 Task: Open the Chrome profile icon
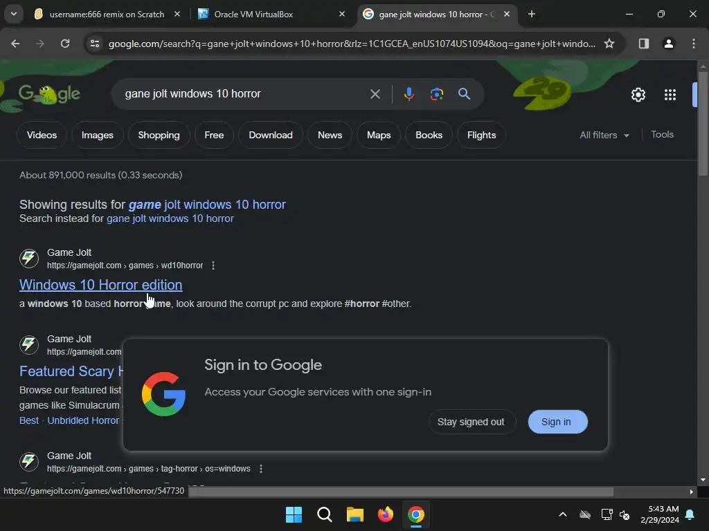pyautogui.click(x=668, y=44)
